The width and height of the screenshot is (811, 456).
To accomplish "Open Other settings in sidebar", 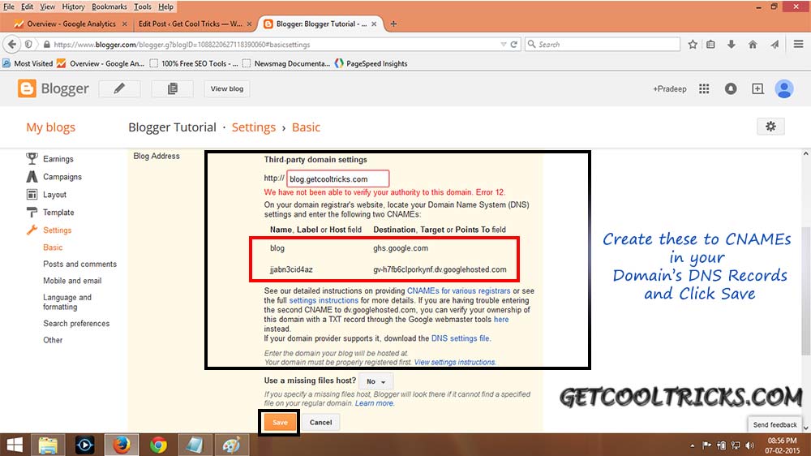I will coord(53,340).
